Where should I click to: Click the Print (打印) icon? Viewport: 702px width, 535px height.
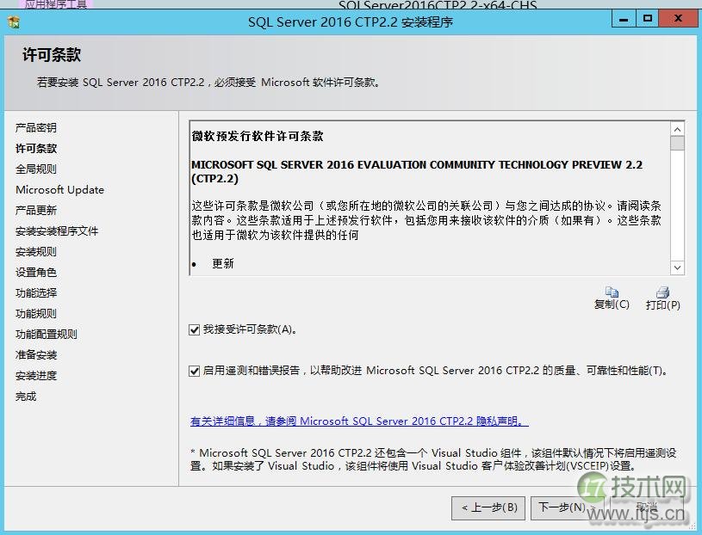(662, 292)
